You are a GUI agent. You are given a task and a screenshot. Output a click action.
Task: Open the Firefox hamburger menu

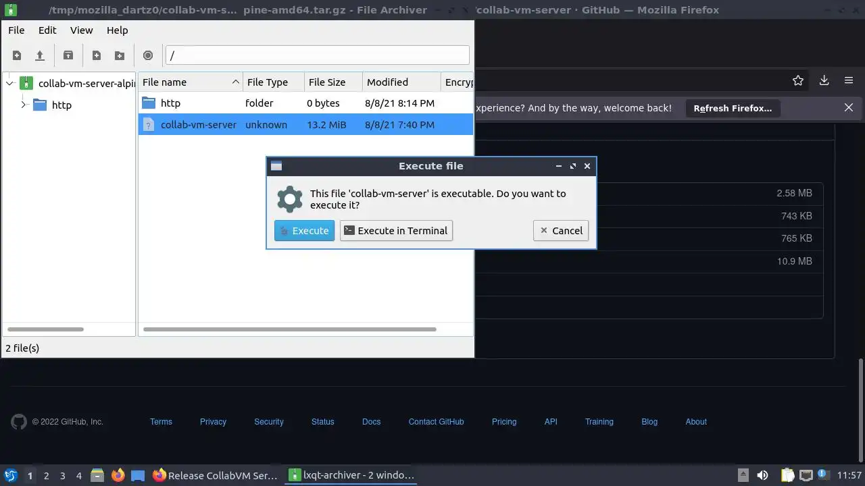pyautogui.click(x=849, y=80)
